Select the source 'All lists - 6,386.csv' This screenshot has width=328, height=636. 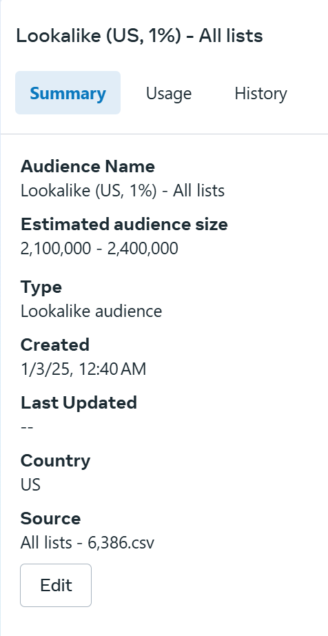pyautogui.click(x=88, y=543)
